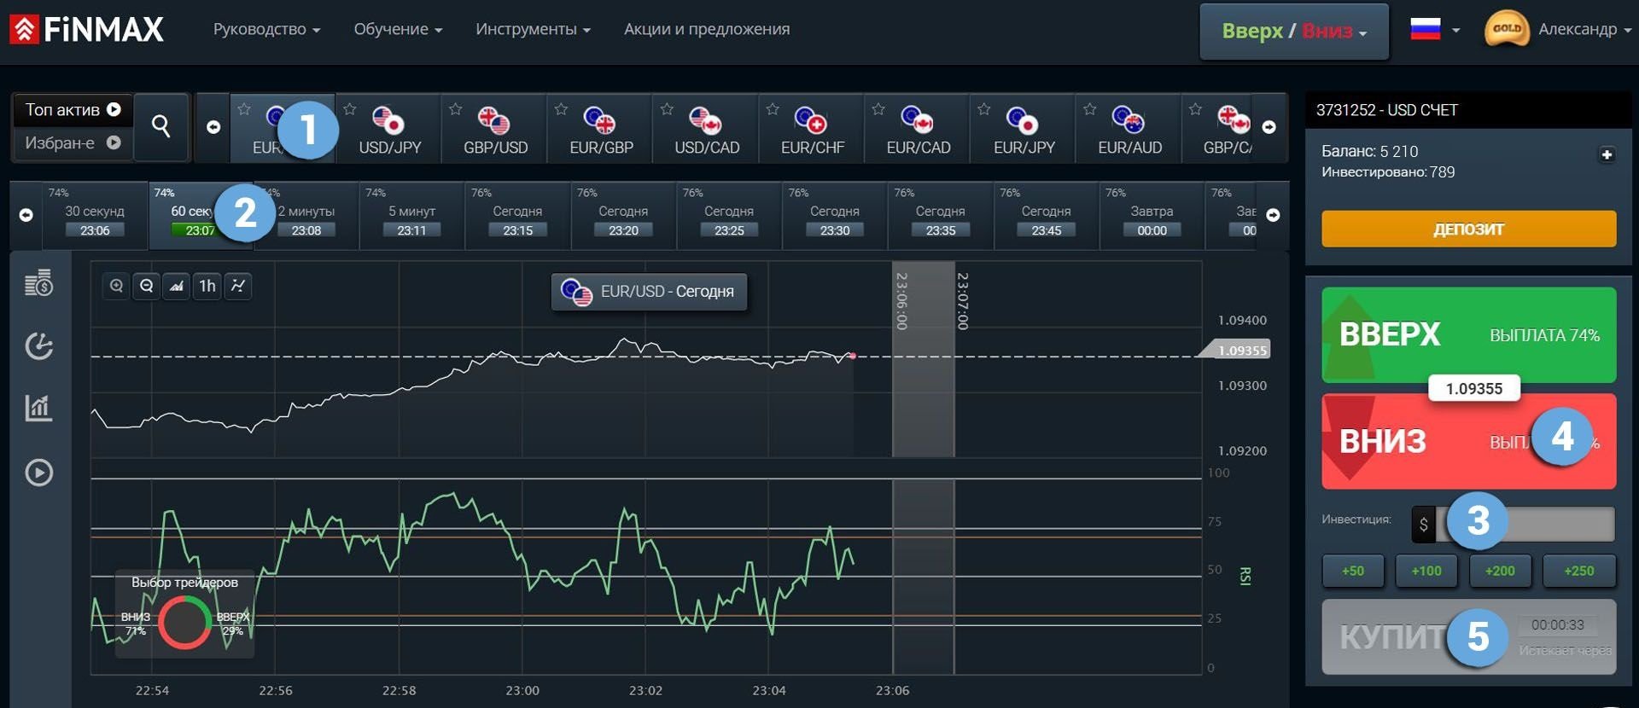Click the Gold account badge
The height and width of the screenshot is (708, 1639).
(x=1507, y=29)
